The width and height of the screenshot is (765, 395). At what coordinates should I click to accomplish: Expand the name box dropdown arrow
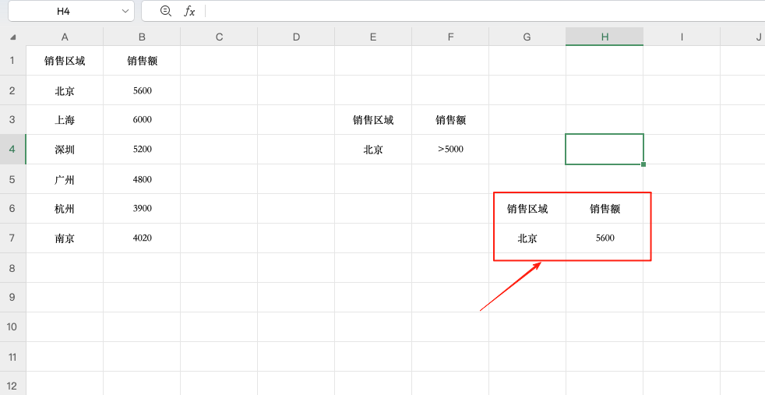pos(125,11)
